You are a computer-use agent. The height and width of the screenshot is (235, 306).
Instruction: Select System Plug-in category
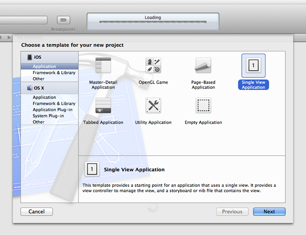(48, 116)
